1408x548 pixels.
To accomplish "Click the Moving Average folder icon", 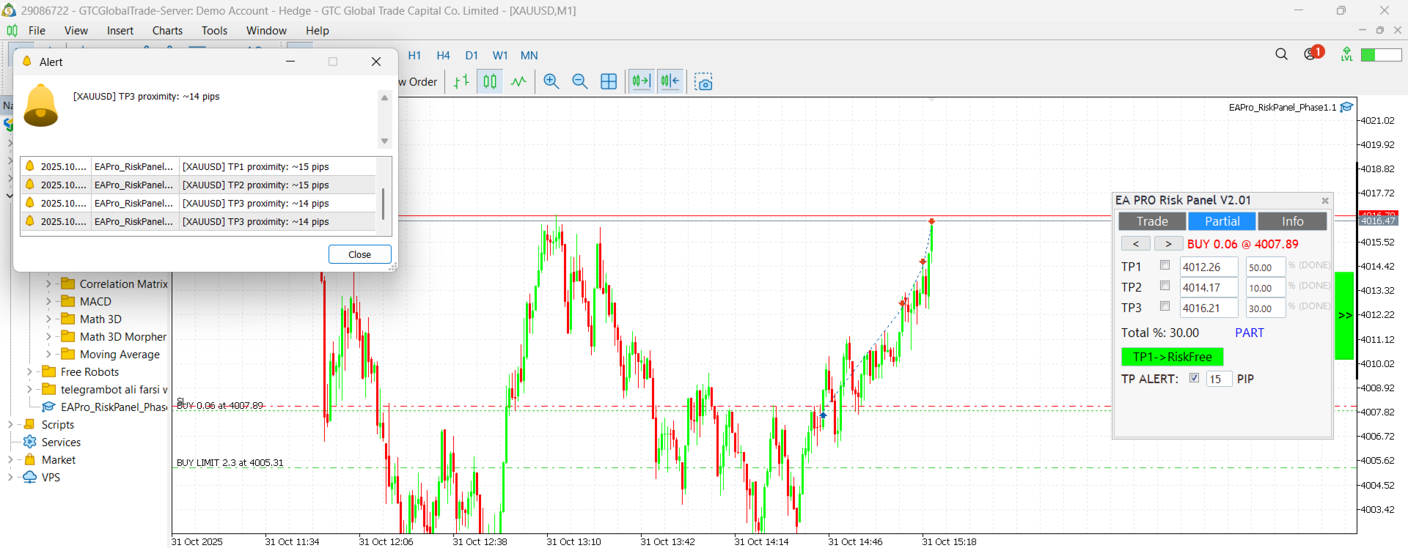I will pyautogui.click(x=68, y=354).
